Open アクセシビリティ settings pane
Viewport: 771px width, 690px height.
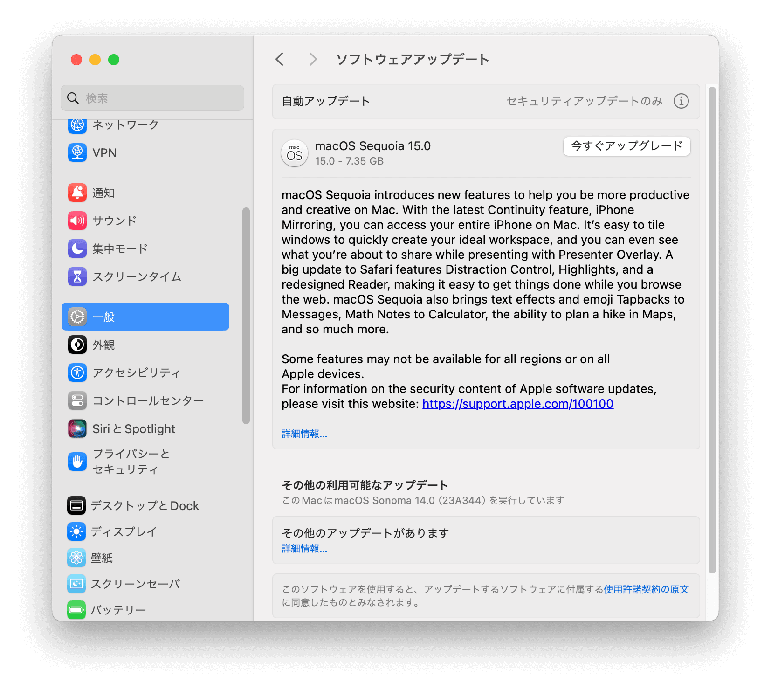click(145, 373)
